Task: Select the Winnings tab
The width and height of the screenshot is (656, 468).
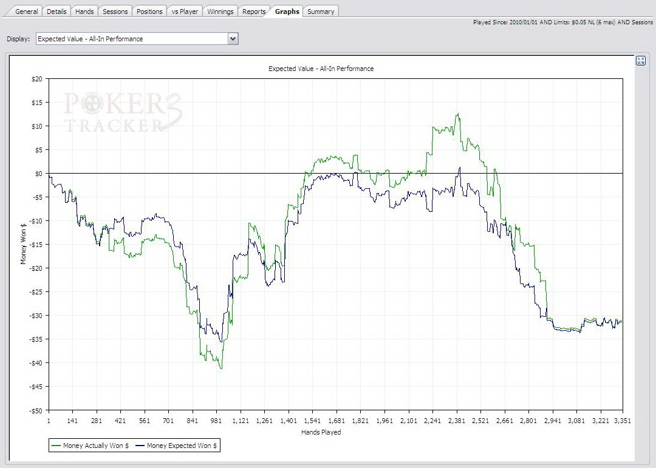Action: pyautogui.click(x=220, y=12)
